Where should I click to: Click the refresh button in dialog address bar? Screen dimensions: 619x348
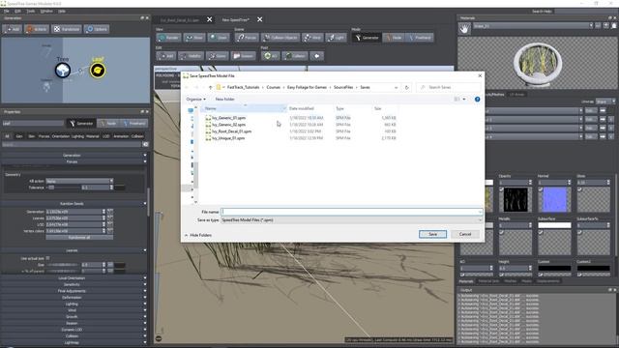406,87
